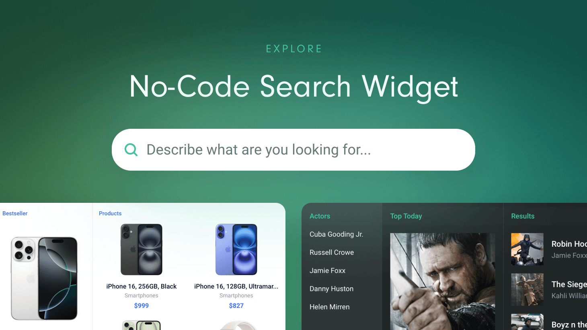Open the Top Today archer movie poster

pos(443,281)
